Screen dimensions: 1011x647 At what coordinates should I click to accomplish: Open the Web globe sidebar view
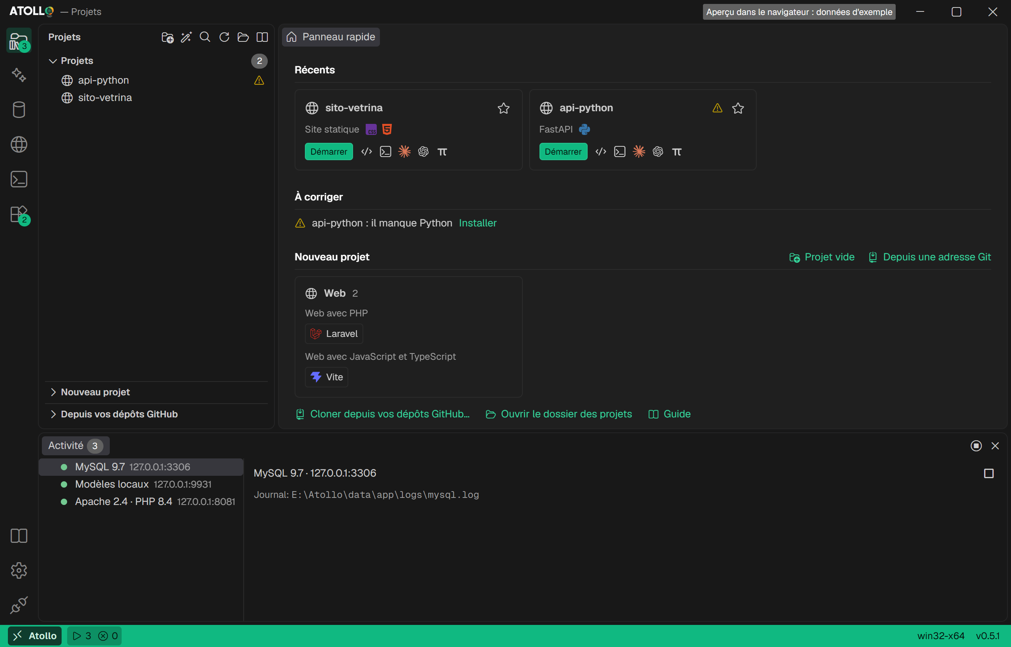click(x=19, y=144)
